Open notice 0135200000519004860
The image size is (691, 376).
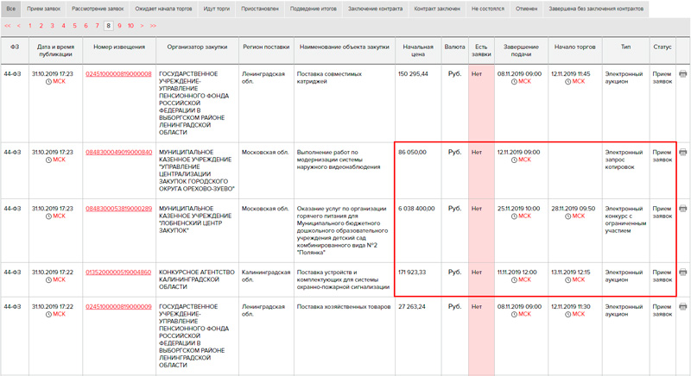[118, 273]
